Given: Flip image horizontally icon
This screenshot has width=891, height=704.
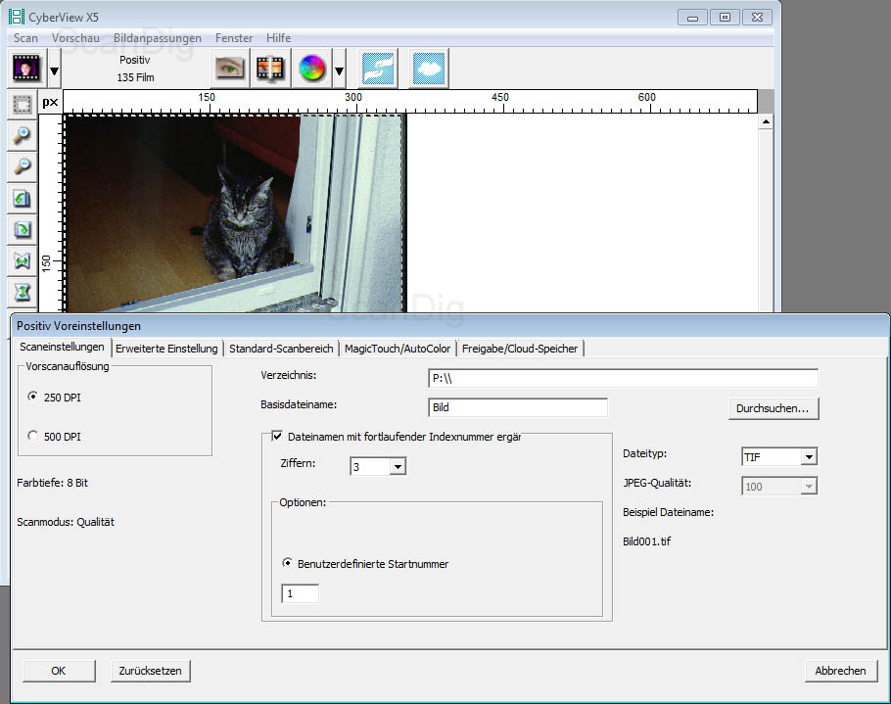Looking at the screenshot, I should tap(23, 260).
